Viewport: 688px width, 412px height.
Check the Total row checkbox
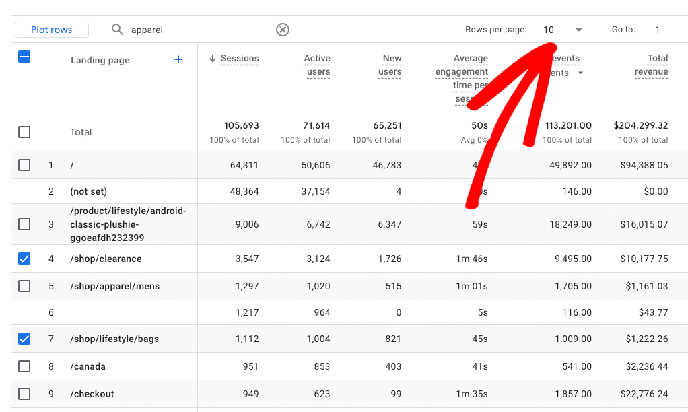[24, 132]
